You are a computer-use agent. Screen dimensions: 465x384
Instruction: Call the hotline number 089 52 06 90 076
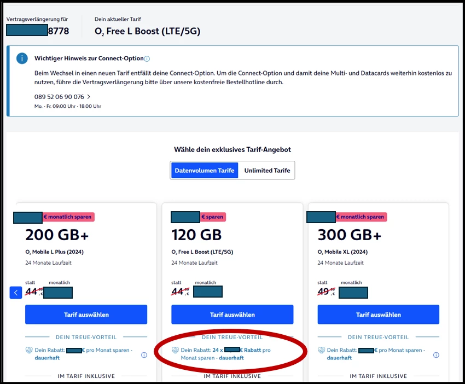[59, 97]
